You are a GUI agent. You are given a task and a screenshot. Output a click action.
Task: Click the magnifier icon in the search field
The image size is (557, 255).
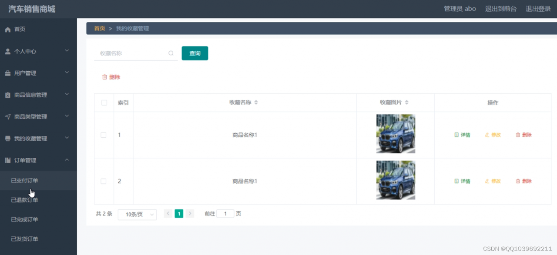[x=171, y=53]
